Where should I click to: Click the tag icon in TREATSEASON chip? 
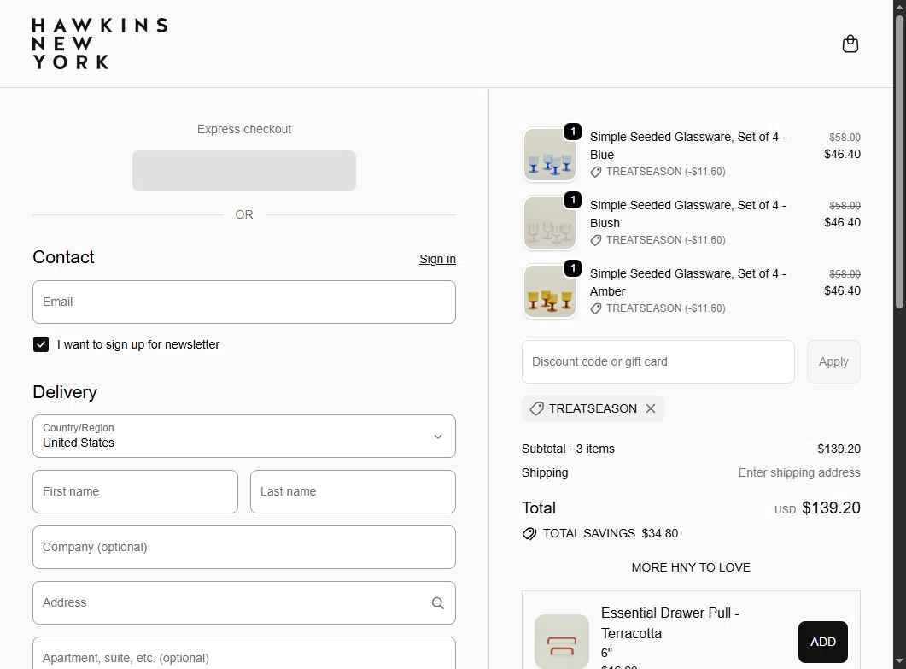point(536,408)
